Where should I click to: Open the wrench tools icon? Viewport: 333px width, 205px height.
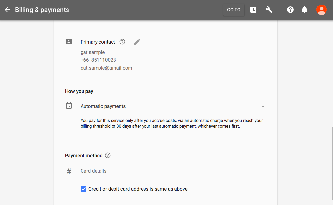[x=269, y=10]
